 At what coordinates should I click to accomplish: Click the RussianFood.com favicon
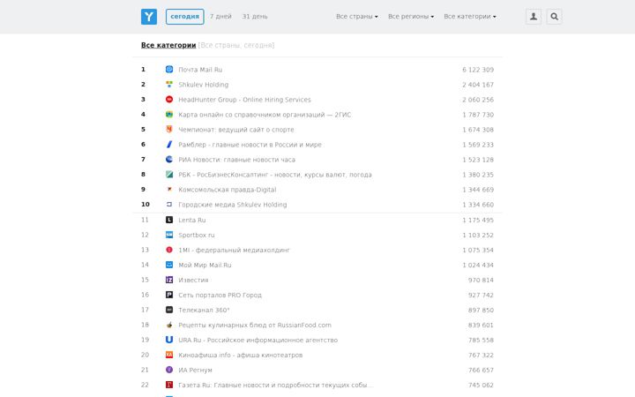(x=169, y=325)
